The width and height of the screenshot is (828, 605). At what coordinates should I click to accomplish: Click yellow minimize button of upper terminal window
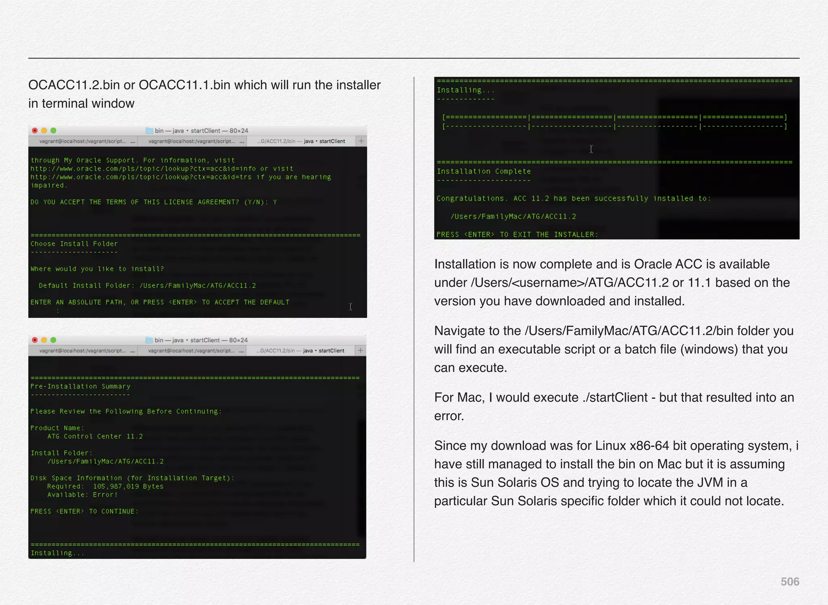44,131
